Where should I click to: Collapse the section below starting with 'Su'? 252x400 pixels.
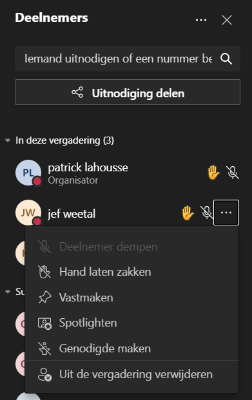point(8,292)
